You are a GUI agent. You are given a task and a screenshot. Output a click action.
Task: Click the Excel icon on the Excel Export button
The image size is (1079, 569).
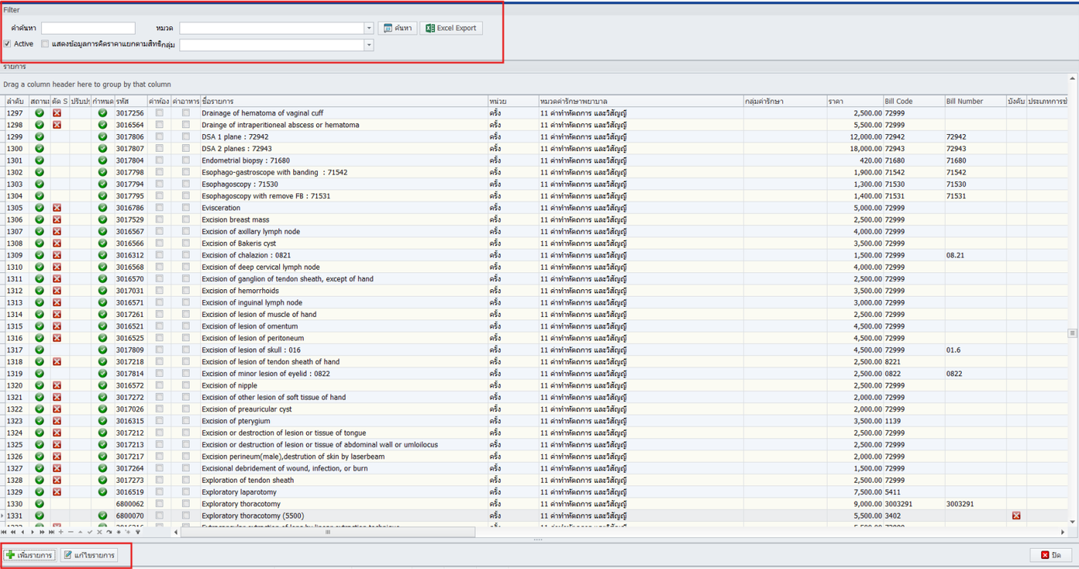(x=430, y=29)
